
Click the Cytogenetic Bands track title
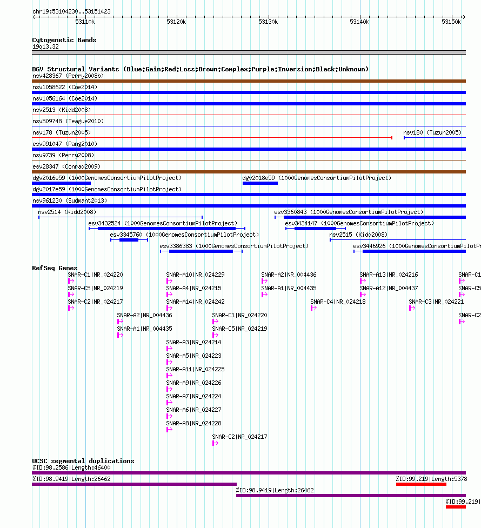[x=64, y=40]
